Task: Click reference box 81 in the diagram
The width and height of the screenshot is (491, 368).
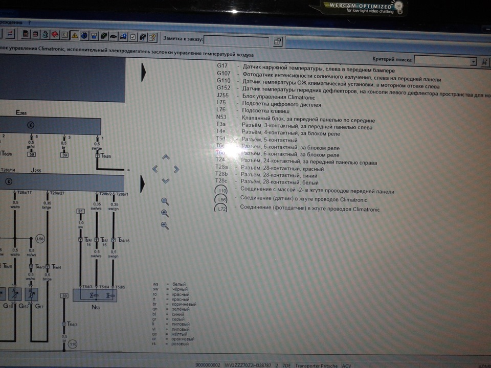Action: tap(80, 211)
